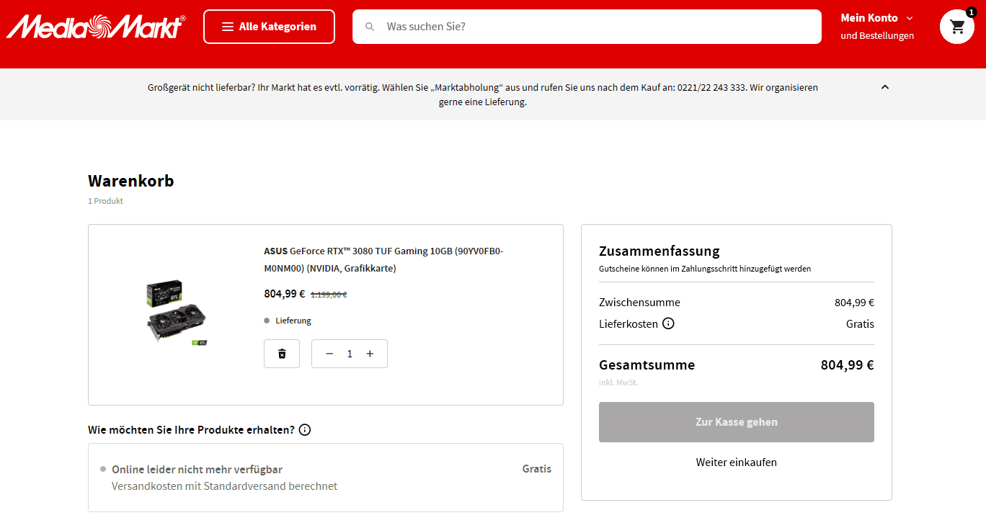The width and height of the screenshot is (986, 523).
Task: Click the Zwischensumme 804,99 € value
Action: pyautogui.click(x=854, y=303)
